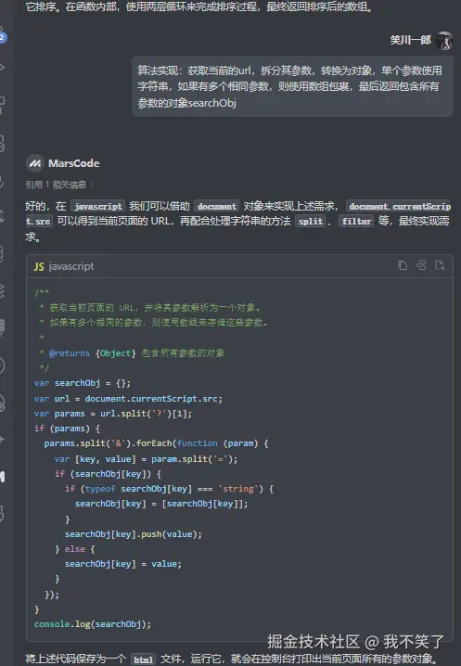Click the notification badge showing 2 in sidebar
Image resolution: width=461 pixels, height=666 pixels.
point(3,37)
